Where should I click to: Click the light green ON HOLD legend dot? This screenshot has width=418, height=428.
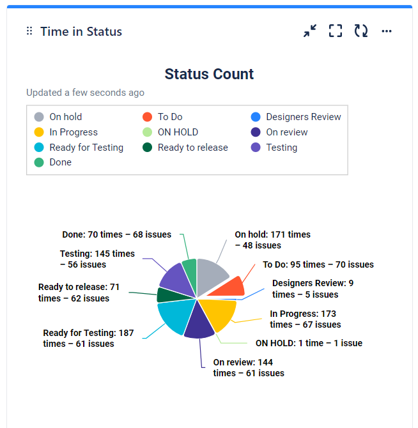[147, 132]
